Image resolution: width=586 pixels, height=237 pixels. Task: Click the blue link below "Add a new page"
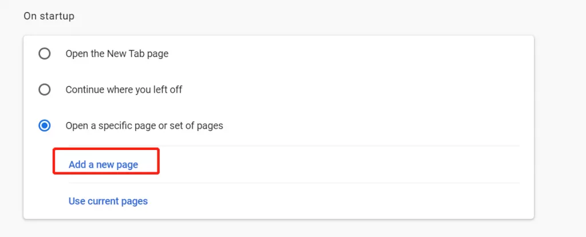tap(108, 201)
